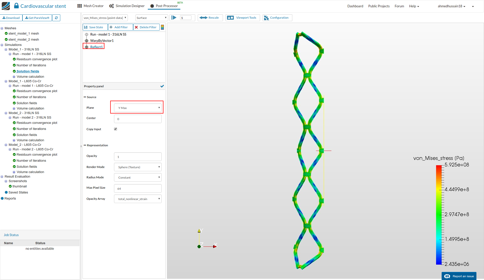
Task: Expand Volume calculation under Run - model 1 - 316LN SS
Action: [14, 77]
